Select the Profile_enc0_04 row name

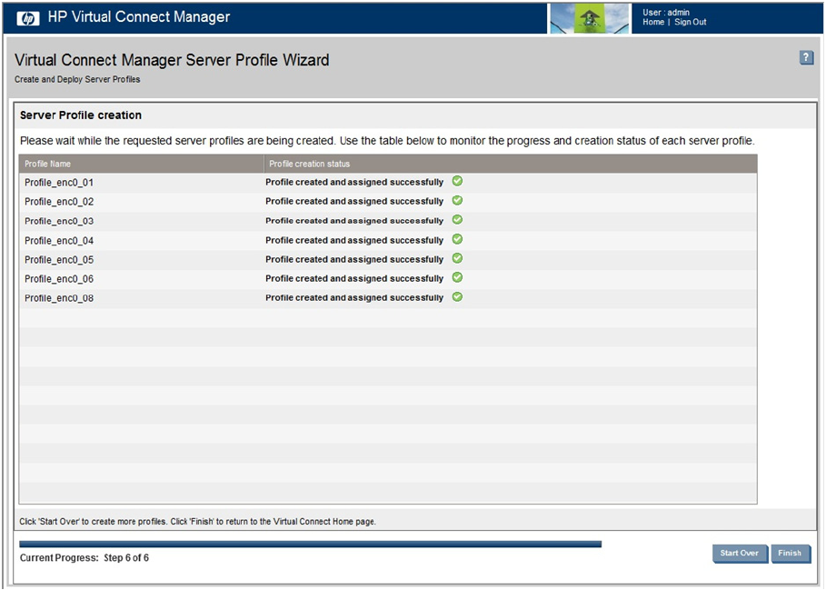click(59, 241)
